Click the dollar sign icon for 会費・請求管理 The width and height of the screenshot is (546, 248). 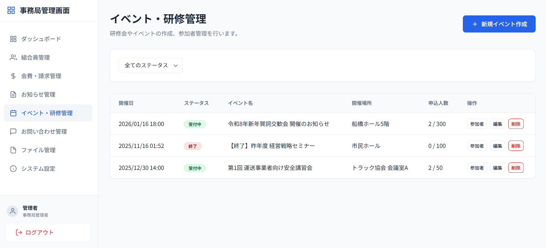pos(13,76)
